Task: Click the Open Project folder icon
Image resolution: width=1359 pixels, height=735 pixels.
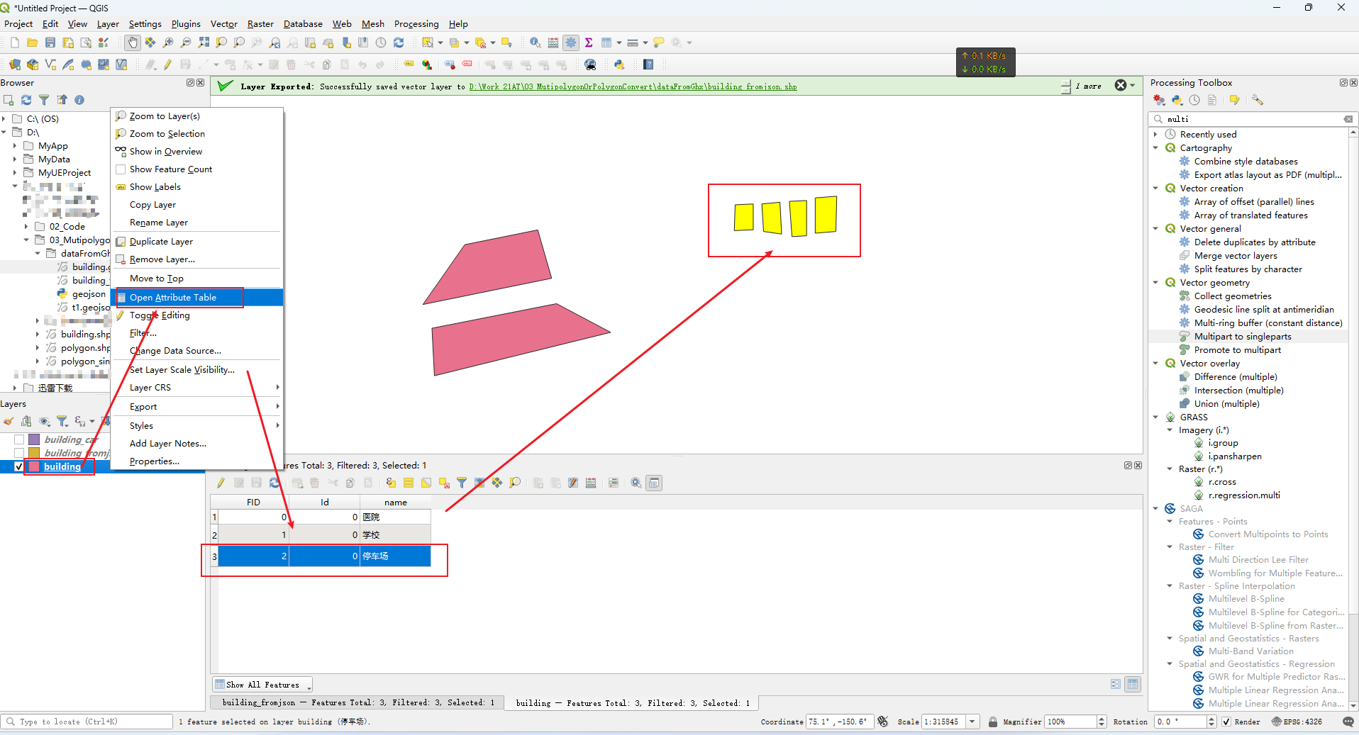Action: pos(32,43)
